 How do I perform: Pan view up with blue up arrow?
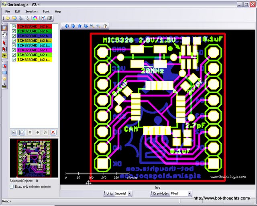click(x=80, y=26)
